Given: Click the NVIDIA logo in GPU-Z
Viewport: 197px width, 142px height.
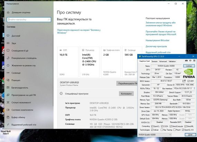Looking at the screenshot, I should pyautogui.click(x=189, y=73).
